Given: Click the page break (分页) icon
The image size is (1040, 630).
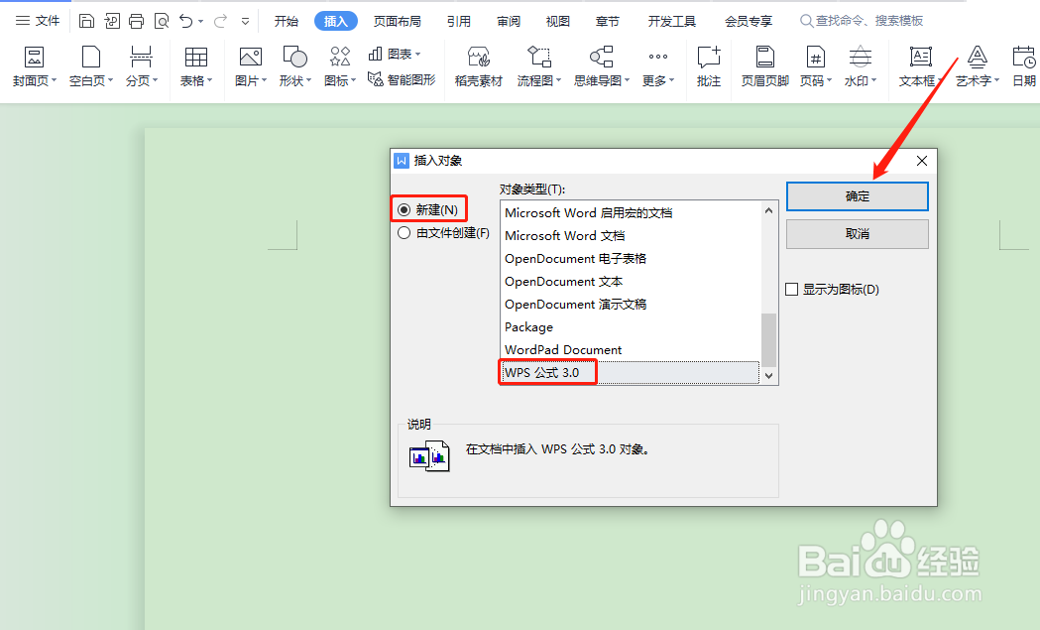Looking at the screenshot, I should (141, 58).
